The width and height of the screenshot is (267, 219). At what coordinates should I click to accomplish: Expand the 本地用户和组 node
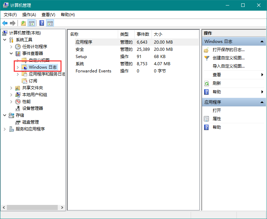tap(11, 95)
